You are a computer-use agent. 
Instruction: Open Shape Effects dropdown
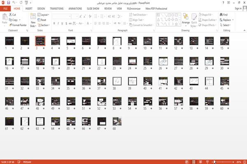(207, 25)
